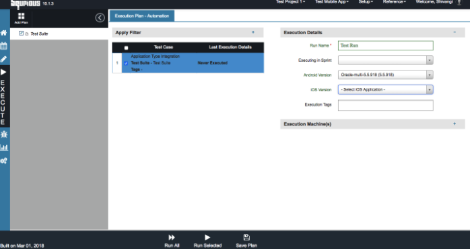Select the Execute play icon in sidebar

[3, 72]
